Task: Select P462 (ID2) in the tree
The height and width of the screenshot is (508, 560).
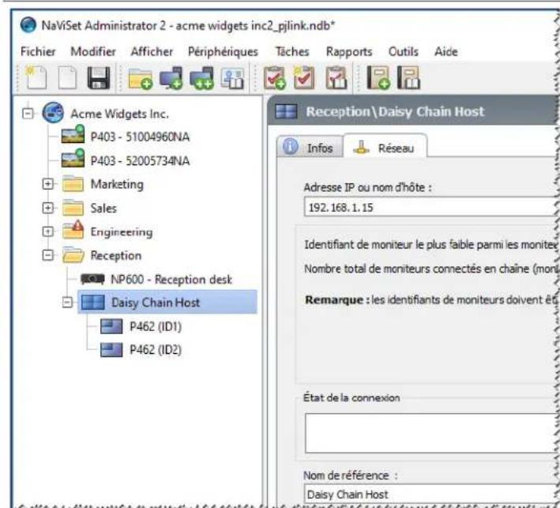Action: pyautogui.click(x=156, y=350)
